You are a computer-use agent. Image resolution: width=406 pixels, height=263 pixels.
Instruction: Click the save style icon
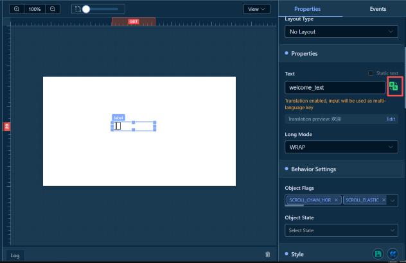(379, 254)
